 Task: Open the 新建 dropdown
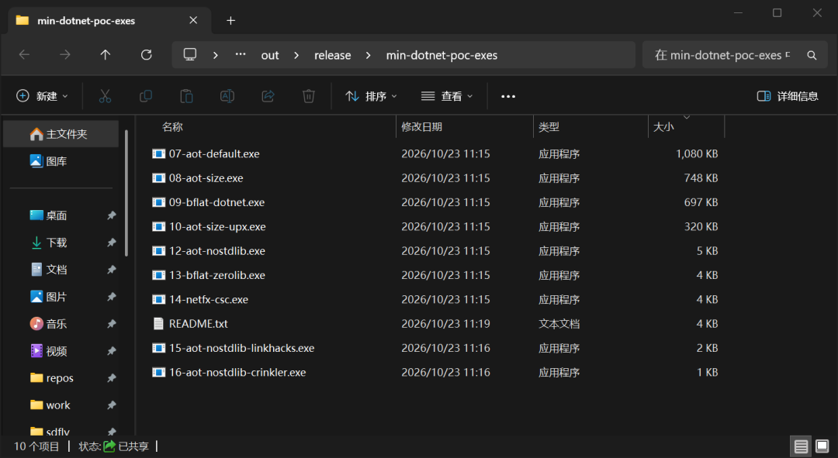point(42,96)
